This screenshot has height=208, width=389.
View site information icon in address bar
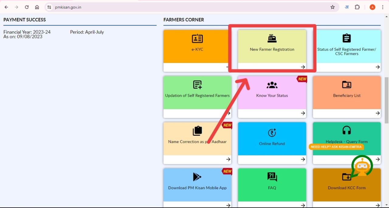coord(49,7)
